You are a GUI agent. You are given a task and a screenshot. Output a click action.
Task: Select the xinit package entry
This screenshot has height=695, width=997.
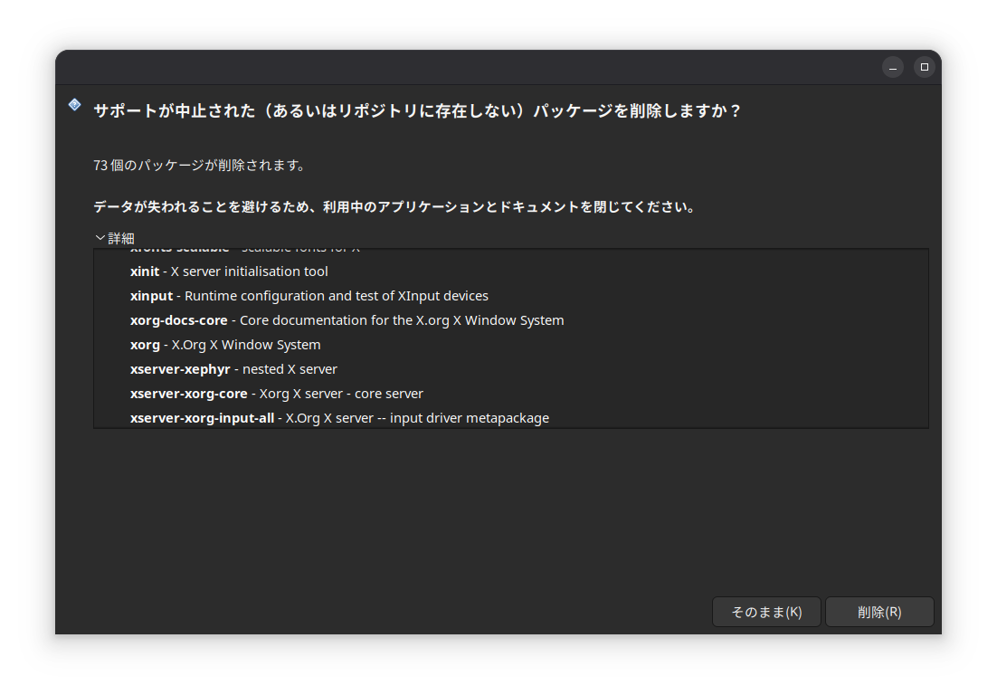[x=229, y=271]
